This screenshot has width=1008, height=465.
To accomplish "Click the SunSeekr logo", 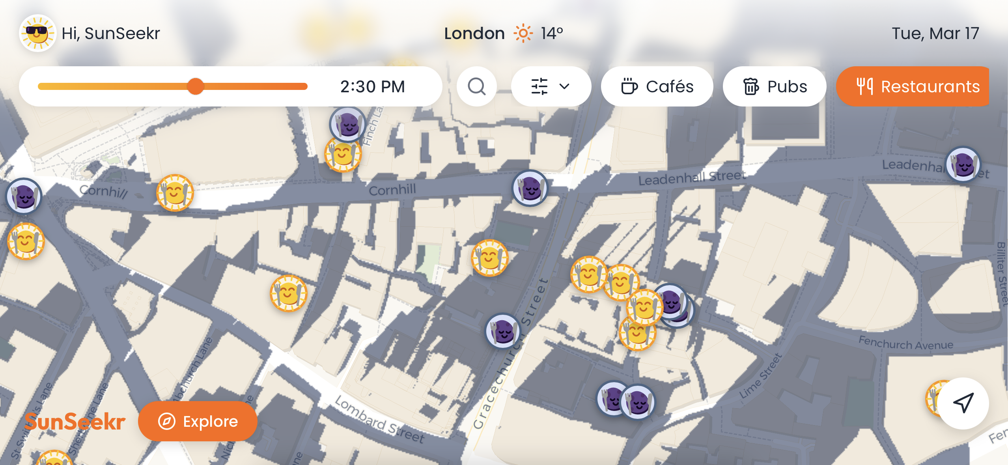I will click(75, 422).
